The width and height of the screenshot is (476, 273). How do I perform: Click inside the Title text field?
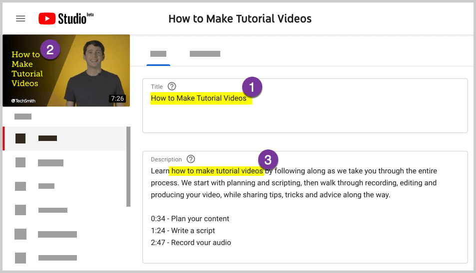pyautogui.click(x=305, y=115)
